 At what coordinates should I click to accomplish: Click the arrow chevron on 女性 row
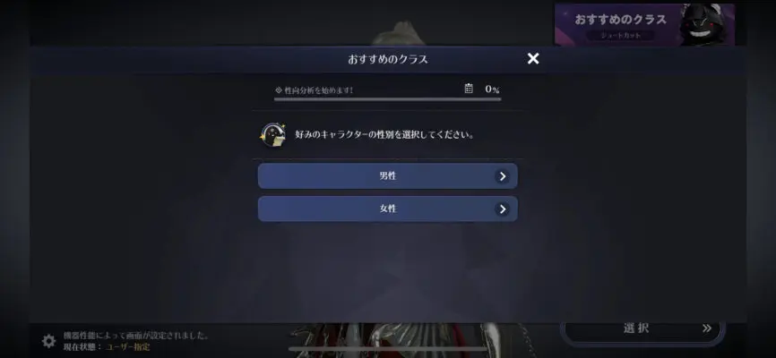point(503,209)
